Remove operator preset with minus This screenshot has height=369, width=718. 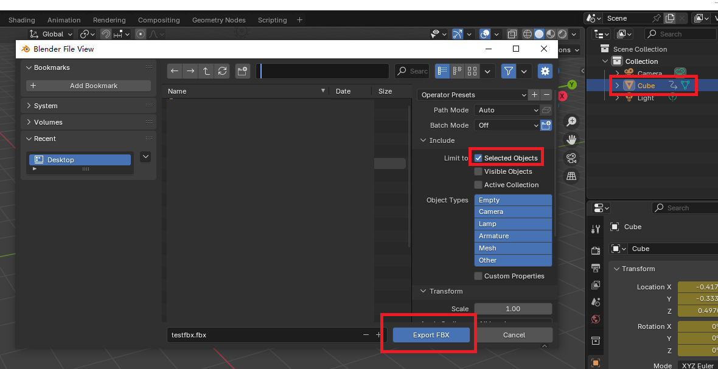[x=546, y=95]
